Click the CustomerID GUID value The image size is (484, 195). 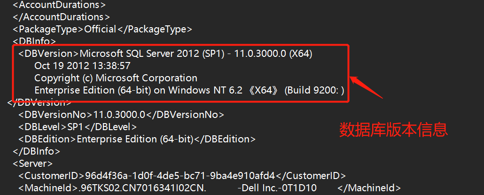tap(180, 176)
